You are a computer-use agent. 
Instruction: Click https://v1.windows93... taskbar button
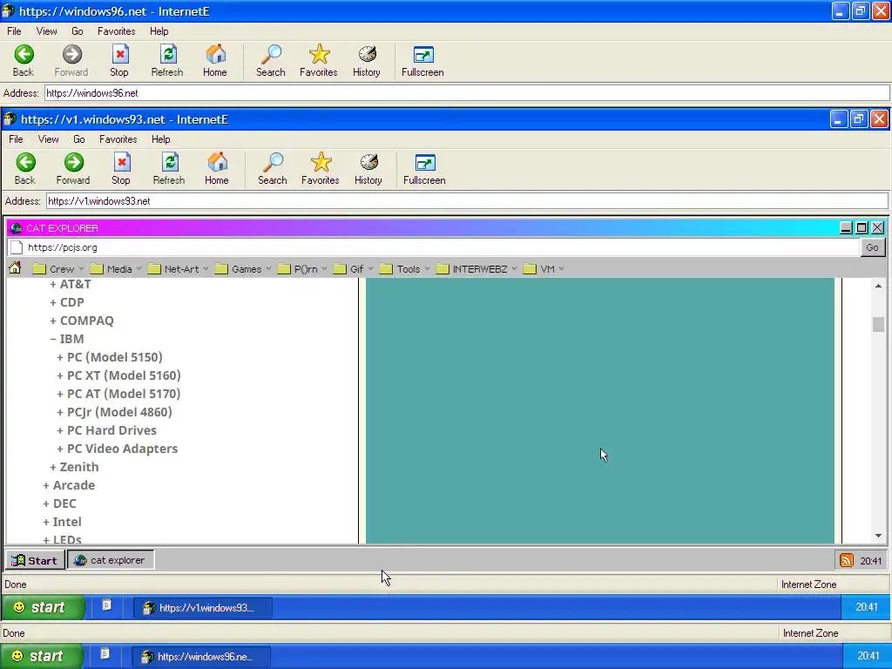coord(203,607)
